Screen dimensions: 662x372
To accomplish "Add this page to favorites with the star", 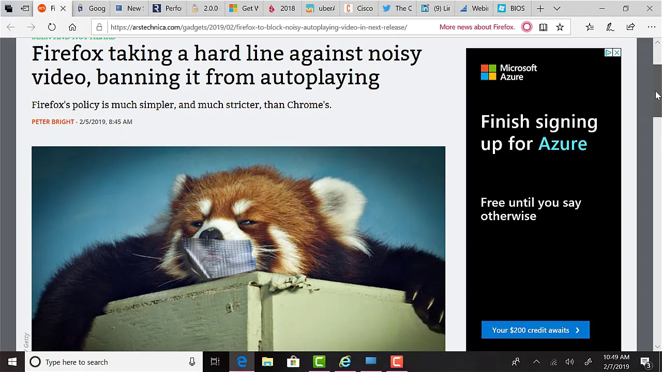I will [x=560, y=27].
